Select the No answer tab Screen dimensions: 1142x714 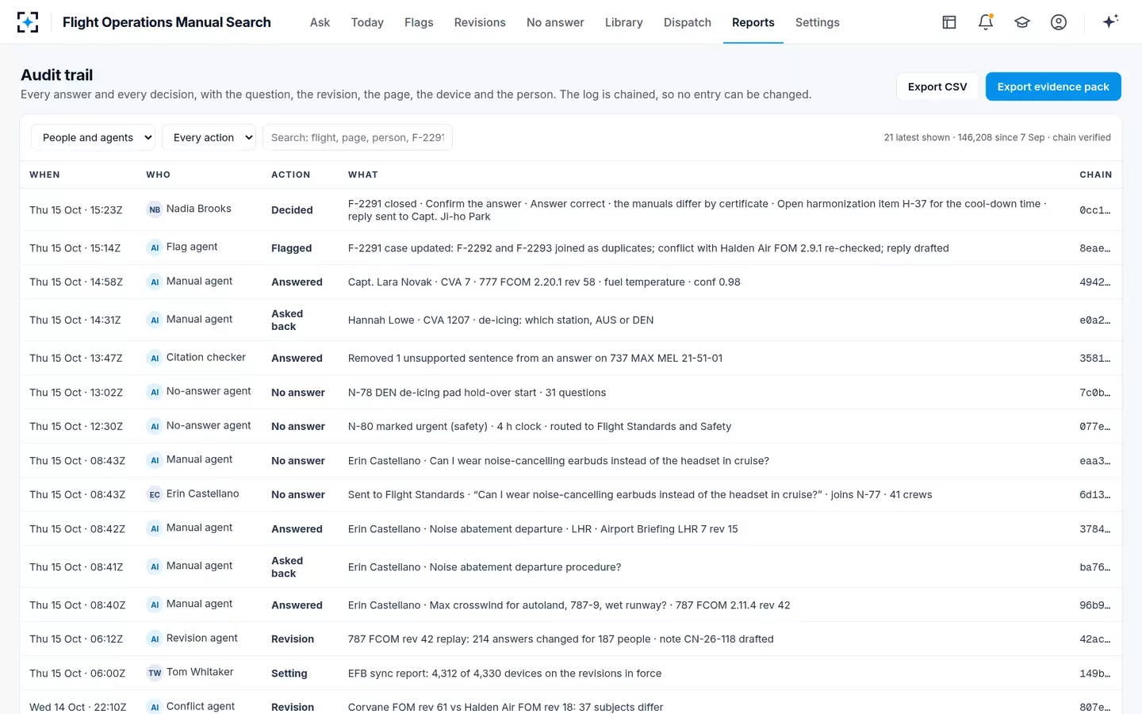(555, 22)
